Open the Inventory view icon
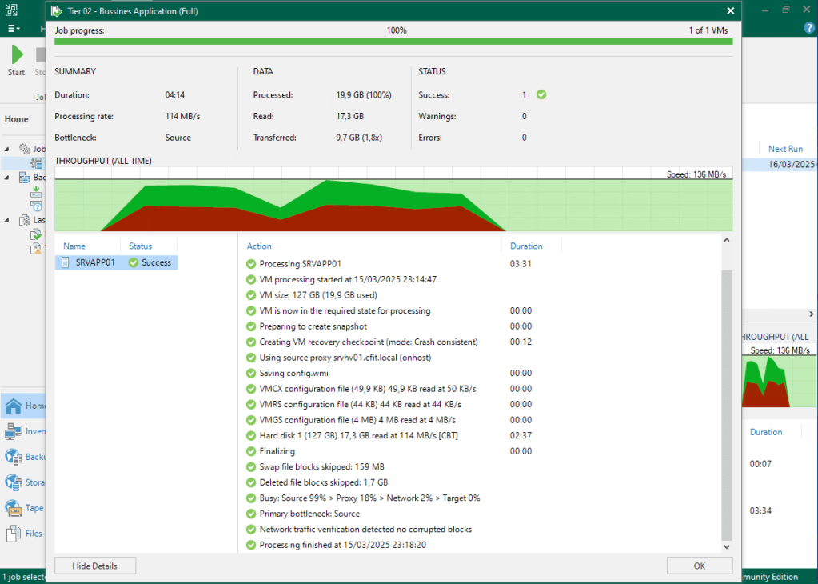Image resolution: width=818 pixels, height=584 pixels. [14, 432]
